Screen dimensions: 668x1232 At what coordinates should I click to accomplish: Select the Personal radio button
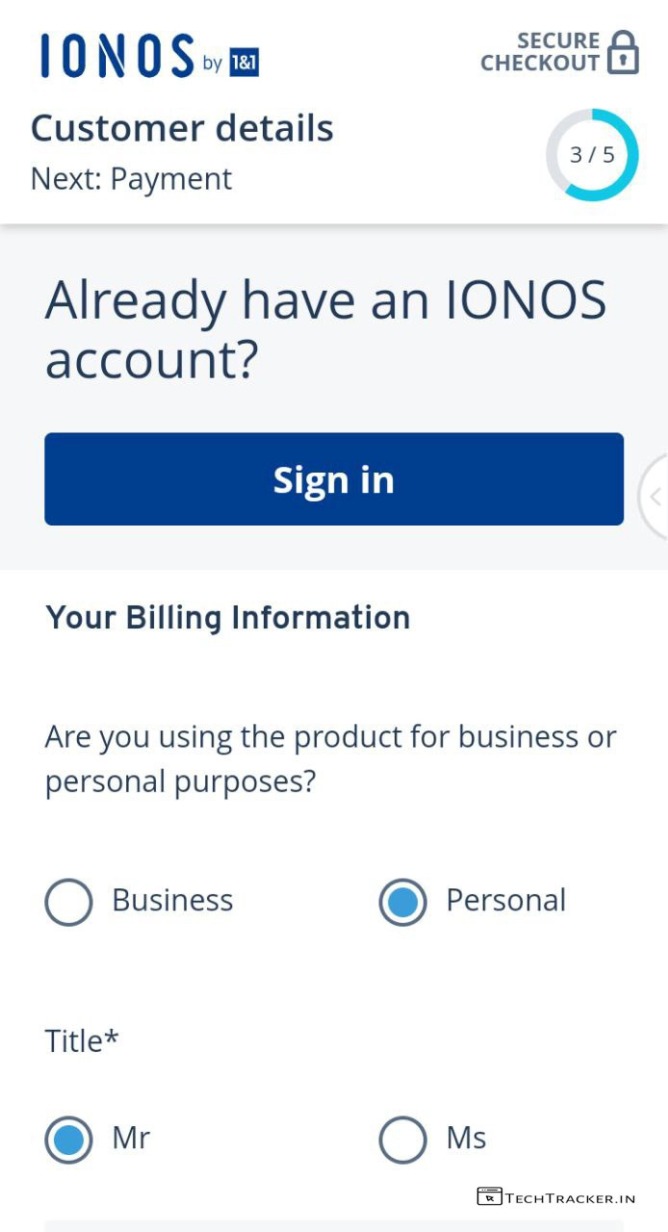tap(402, 902)
